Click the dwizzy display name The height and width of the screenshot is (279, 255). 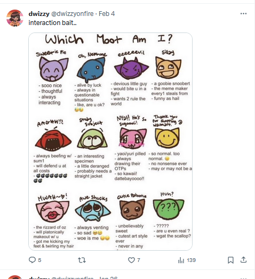pos(39,14)
